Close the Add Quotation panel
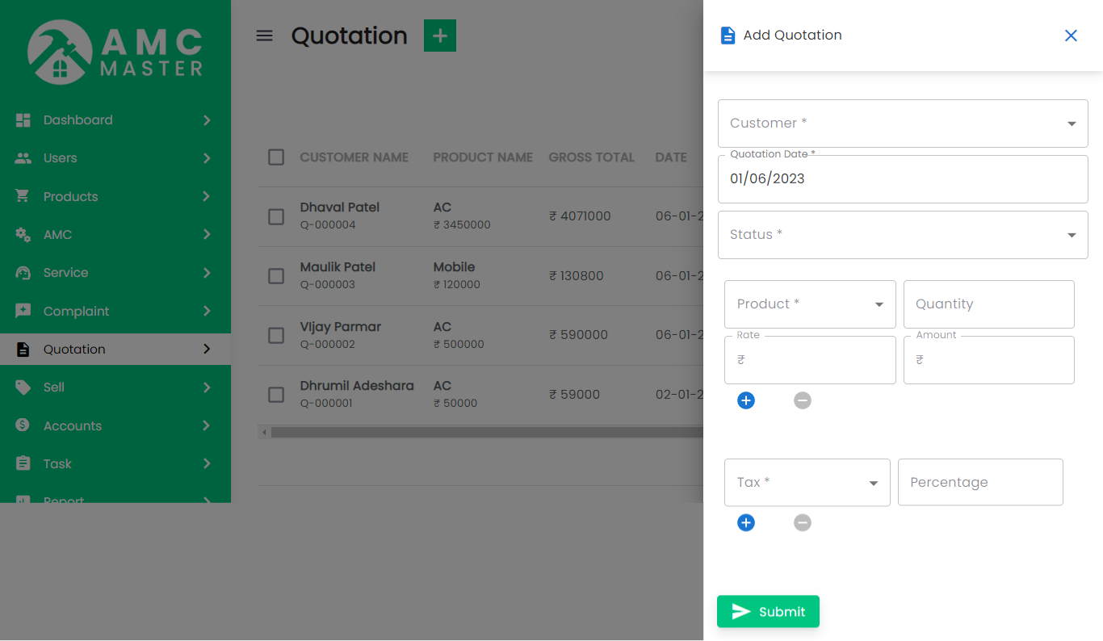 pos(1071,36)
